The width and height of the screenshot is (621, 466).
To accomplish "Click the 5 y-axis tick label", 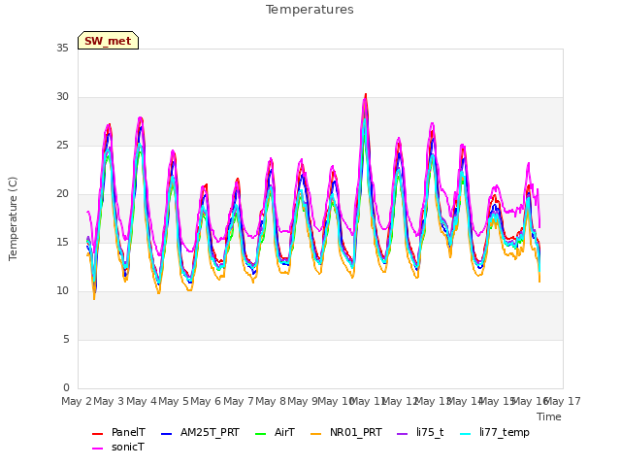I will (x=66, y=339).
